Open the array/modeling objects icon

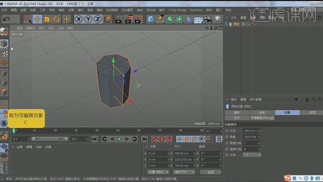179,19
